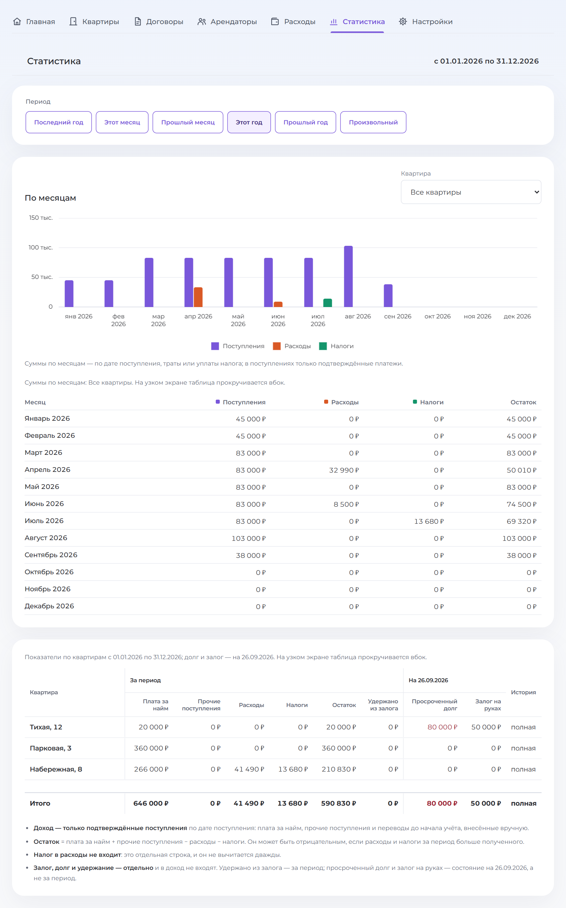Open the Арендаторы tab

pos(227,22)
